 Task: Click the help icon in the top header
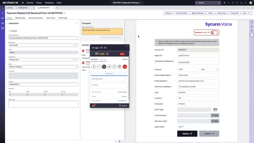click(237, 3)
